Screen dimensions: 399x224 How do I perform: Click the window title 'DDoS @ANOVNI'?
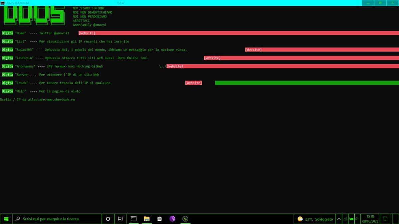pyautogui.click(x=17, y=3)
